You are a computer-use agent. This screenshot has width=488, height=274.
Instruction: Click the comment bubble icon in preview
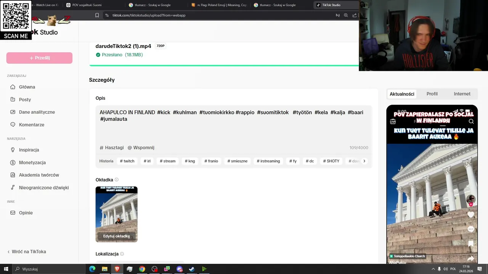(x=471, y=229)
